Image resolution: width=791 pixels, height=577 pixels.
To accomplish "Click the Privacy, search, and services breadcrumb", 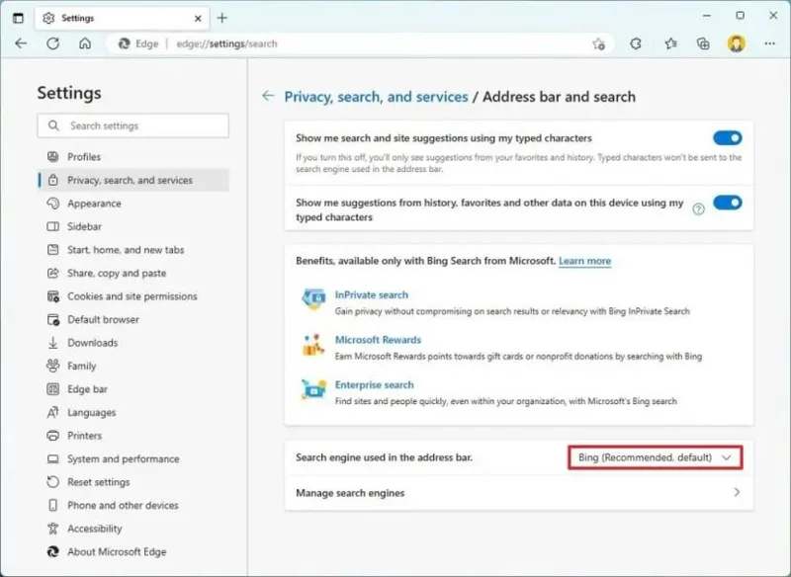I will click(x=376, y=97).
